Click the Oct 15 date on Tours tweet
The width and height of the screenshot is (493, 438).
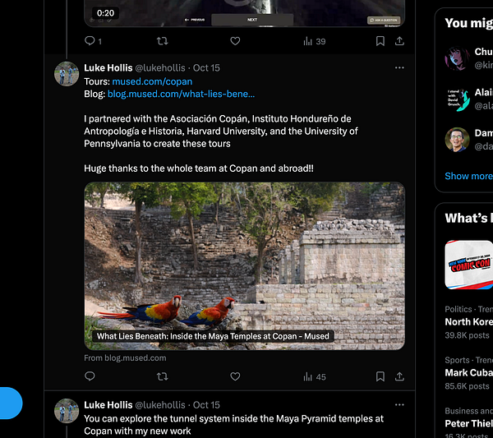(x=206, y=68)
